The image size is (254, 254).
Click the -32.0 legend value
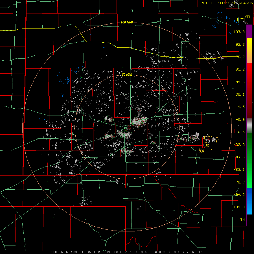point(239,145)
